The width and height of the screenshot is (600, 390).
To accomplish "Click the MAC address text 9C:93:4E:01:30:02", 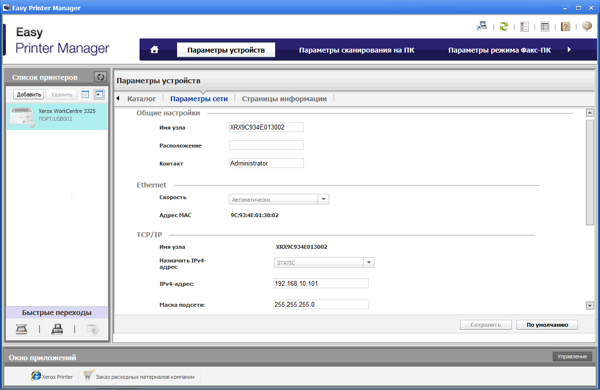I will (x=255, y=215).
